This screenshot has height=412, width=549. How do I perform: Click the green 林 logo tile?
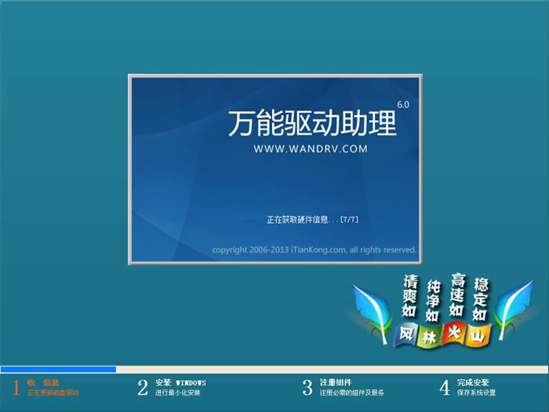point(430,337)
